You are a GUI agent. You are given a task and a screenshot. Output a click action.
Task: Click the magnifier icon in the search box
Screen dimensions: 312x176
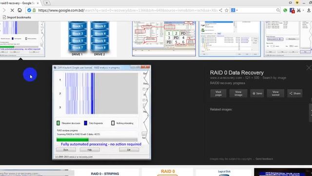click(x=278, y=10)
